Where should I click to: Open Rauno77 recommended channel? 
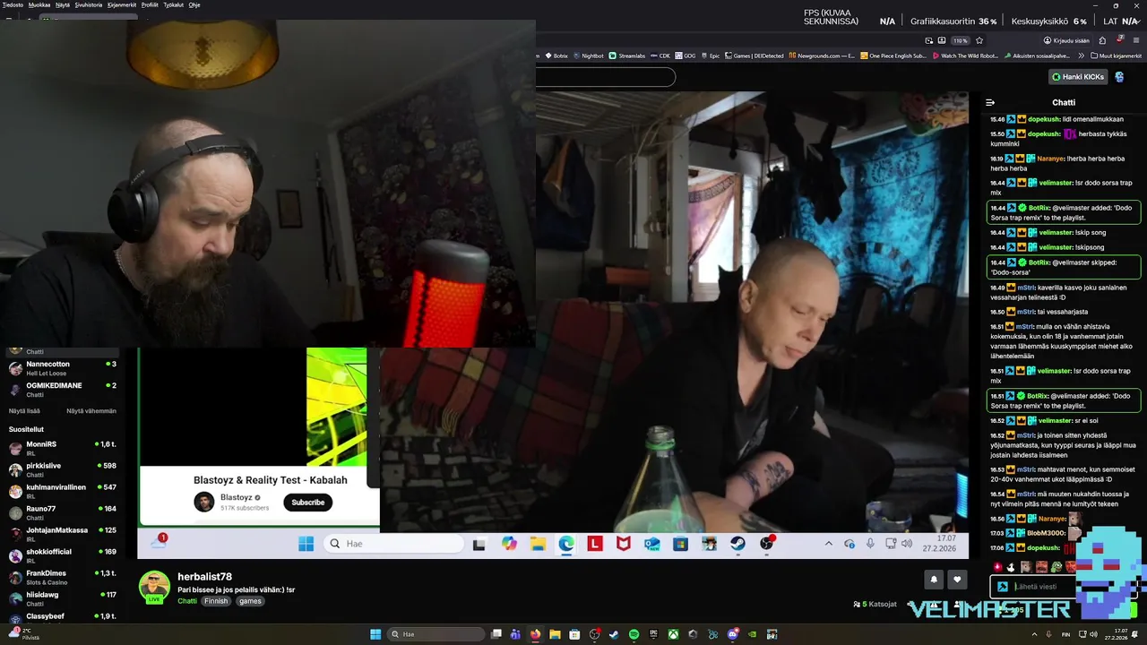coord(63,512)
